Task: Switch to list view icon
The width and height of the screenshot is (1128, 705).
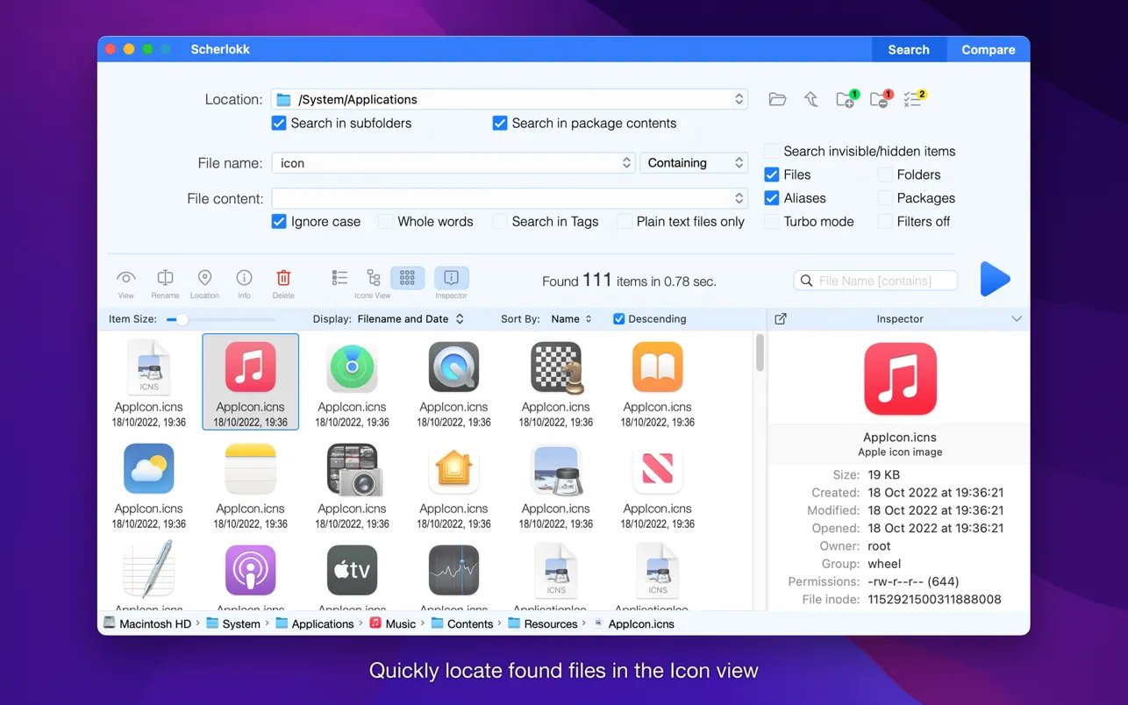Action: 339,278
